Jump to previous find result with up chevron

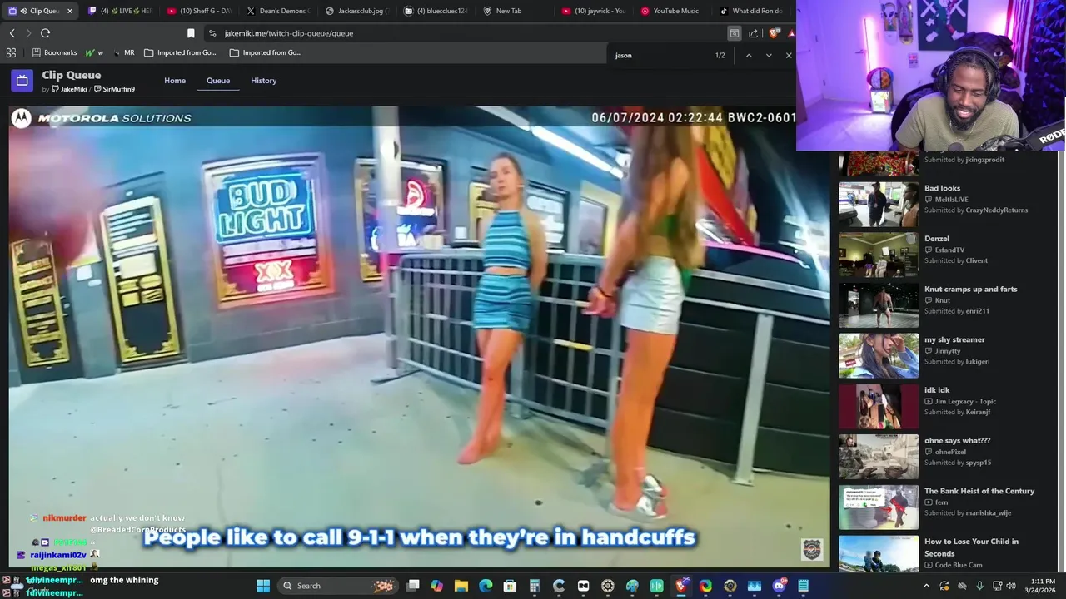click(x=748, y=55)
